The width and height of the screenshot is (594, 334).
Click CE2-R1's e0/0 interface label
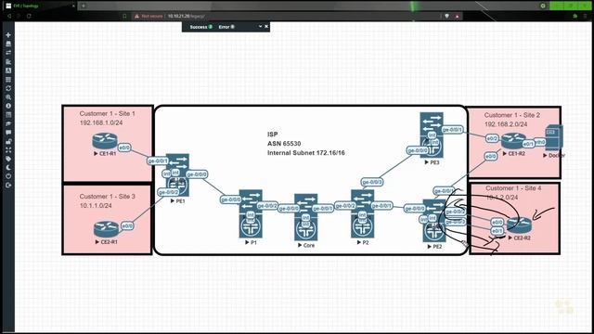coord(127,226)
